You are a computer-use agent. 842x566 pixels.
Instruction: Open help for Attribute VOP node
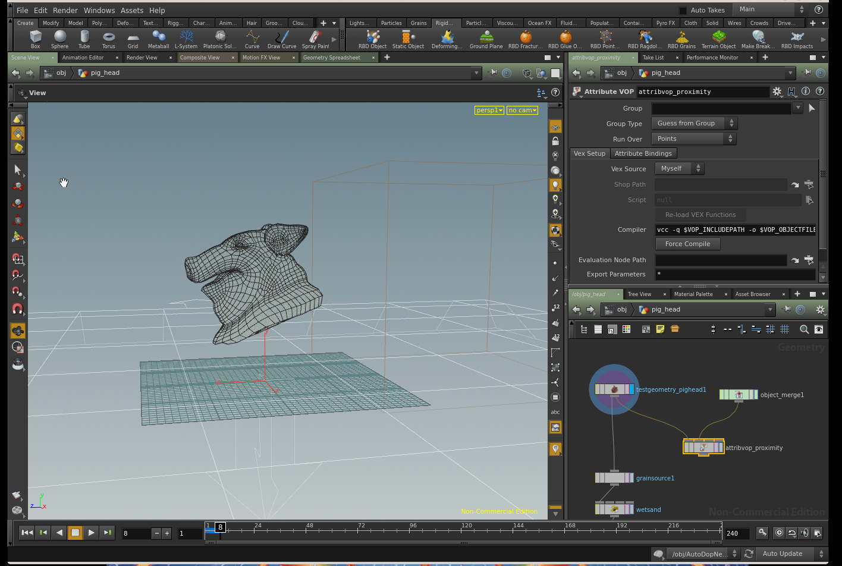[820, 92]
